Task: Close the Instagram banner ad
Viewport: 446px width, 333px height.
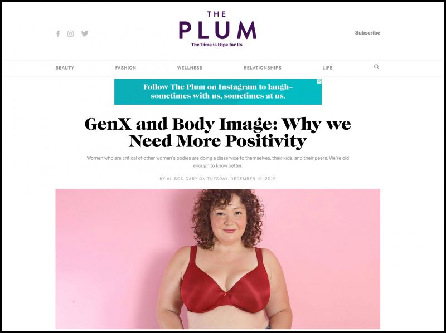Action: coord(319,81)
